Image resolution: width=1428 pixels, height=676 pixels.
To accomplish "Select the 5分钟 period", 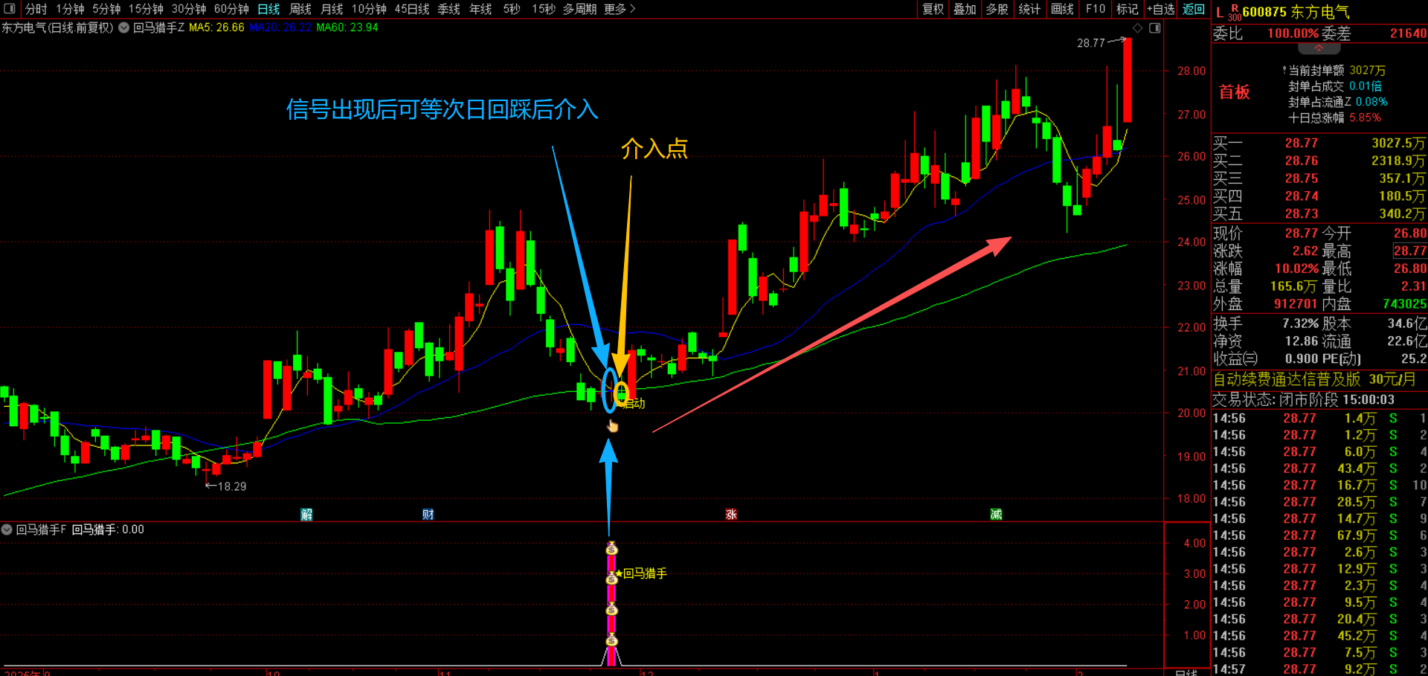I will pos(106,9).
